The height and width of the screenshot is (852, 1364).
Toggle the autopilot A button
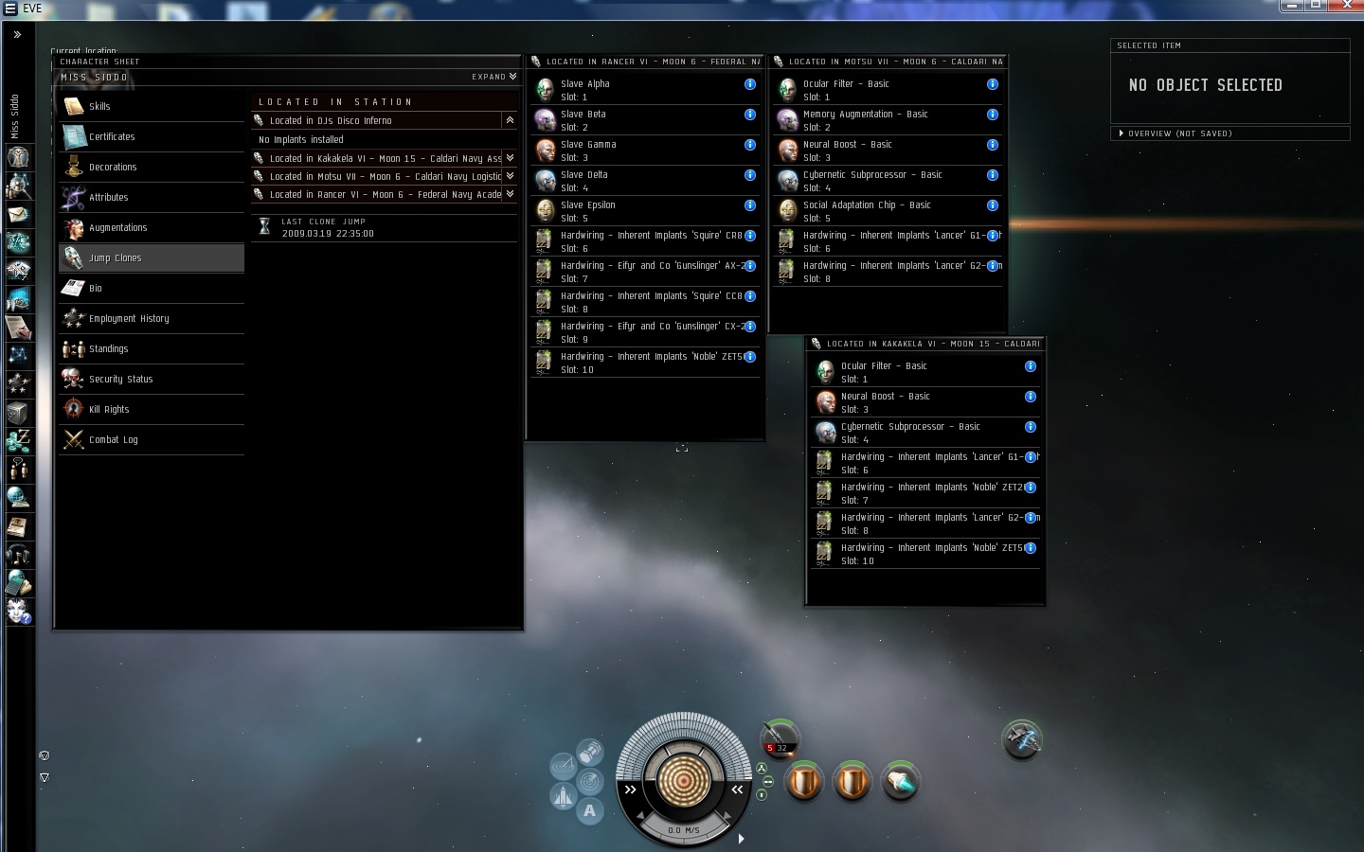coord(590,810)
